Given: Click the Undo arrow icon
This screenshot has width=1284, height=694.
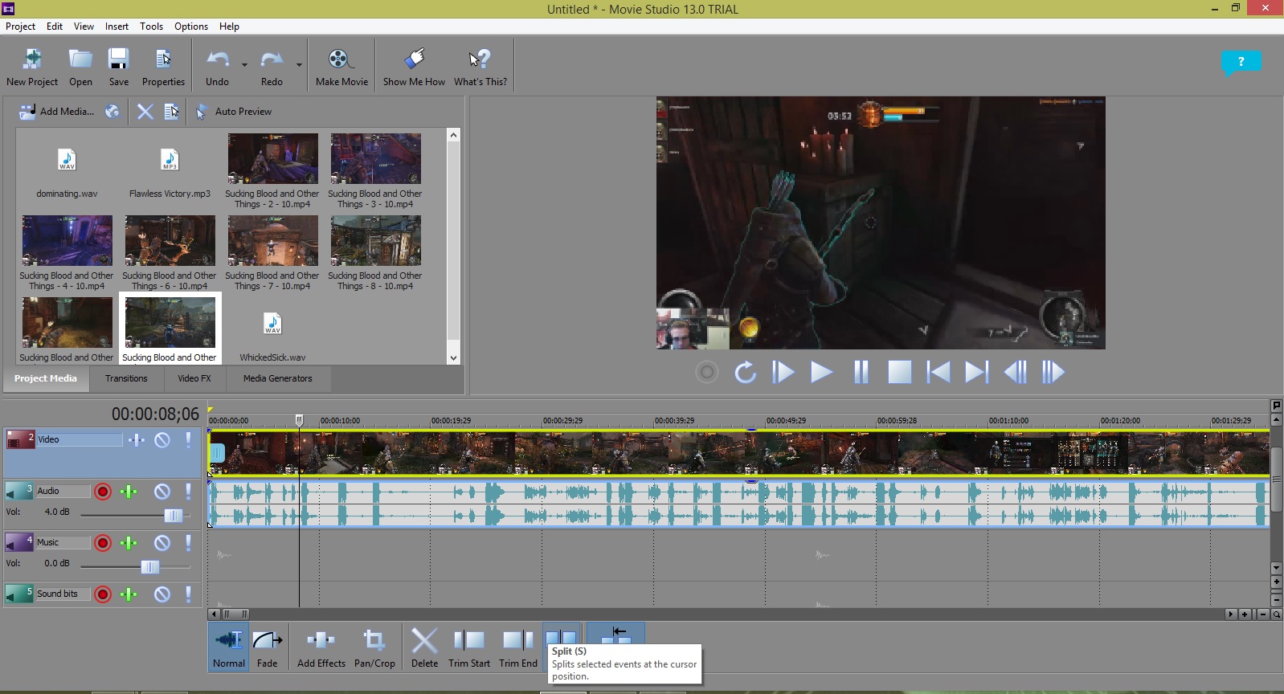Looking at the screenshot, I should [x=218, y=59].
